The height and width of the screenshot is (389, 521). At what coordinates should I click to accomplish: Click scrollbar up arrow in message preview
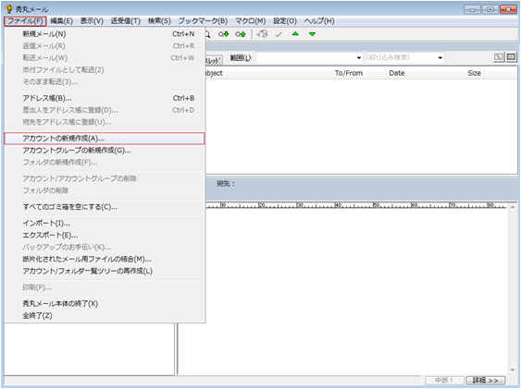point(513,207)
